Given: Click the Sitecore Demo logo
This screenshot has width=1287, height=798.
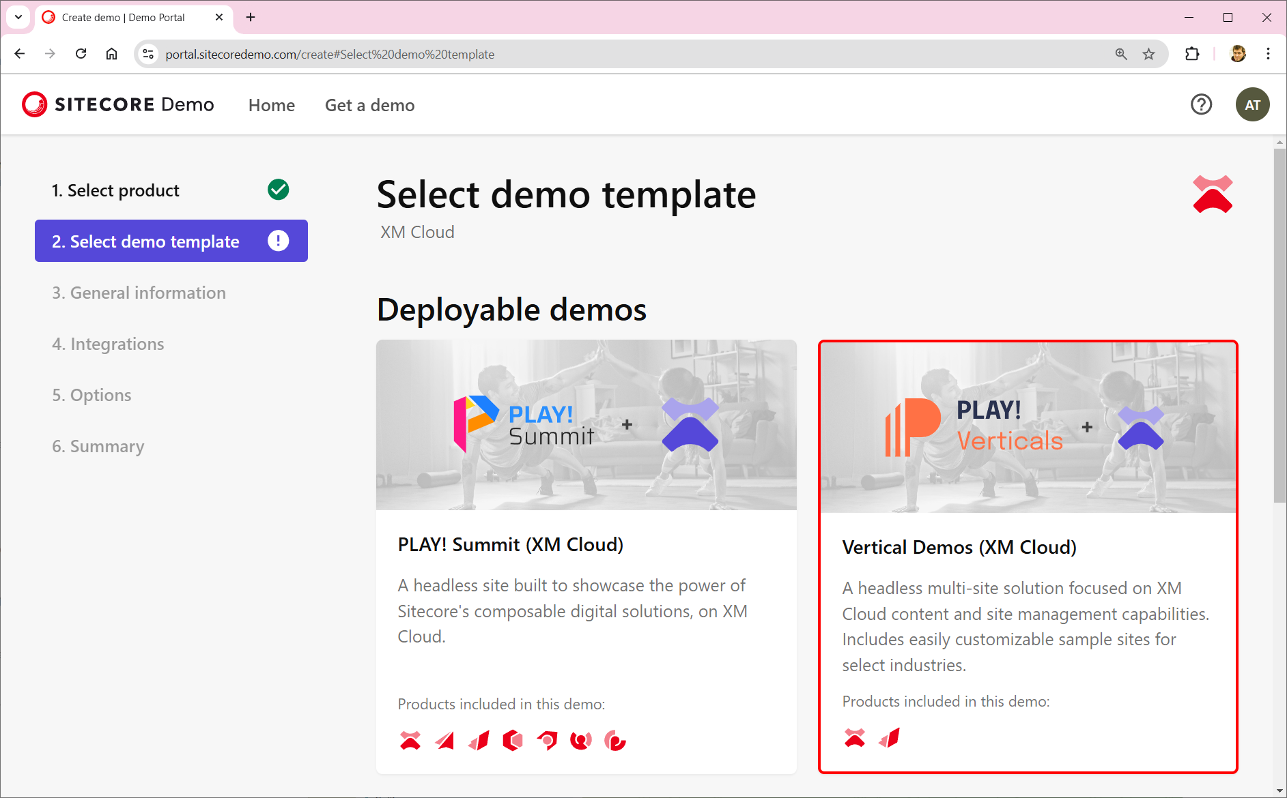Looking at the screenshot, I should (117, 104).
